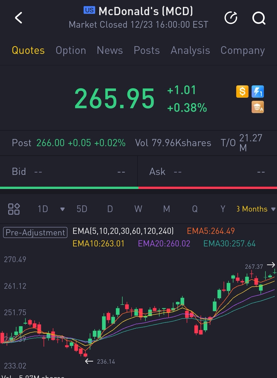Viewport: 277px width, 378px height.
Task: Refresh quotes with the circular arrow icon
Action: pos(231,18)
